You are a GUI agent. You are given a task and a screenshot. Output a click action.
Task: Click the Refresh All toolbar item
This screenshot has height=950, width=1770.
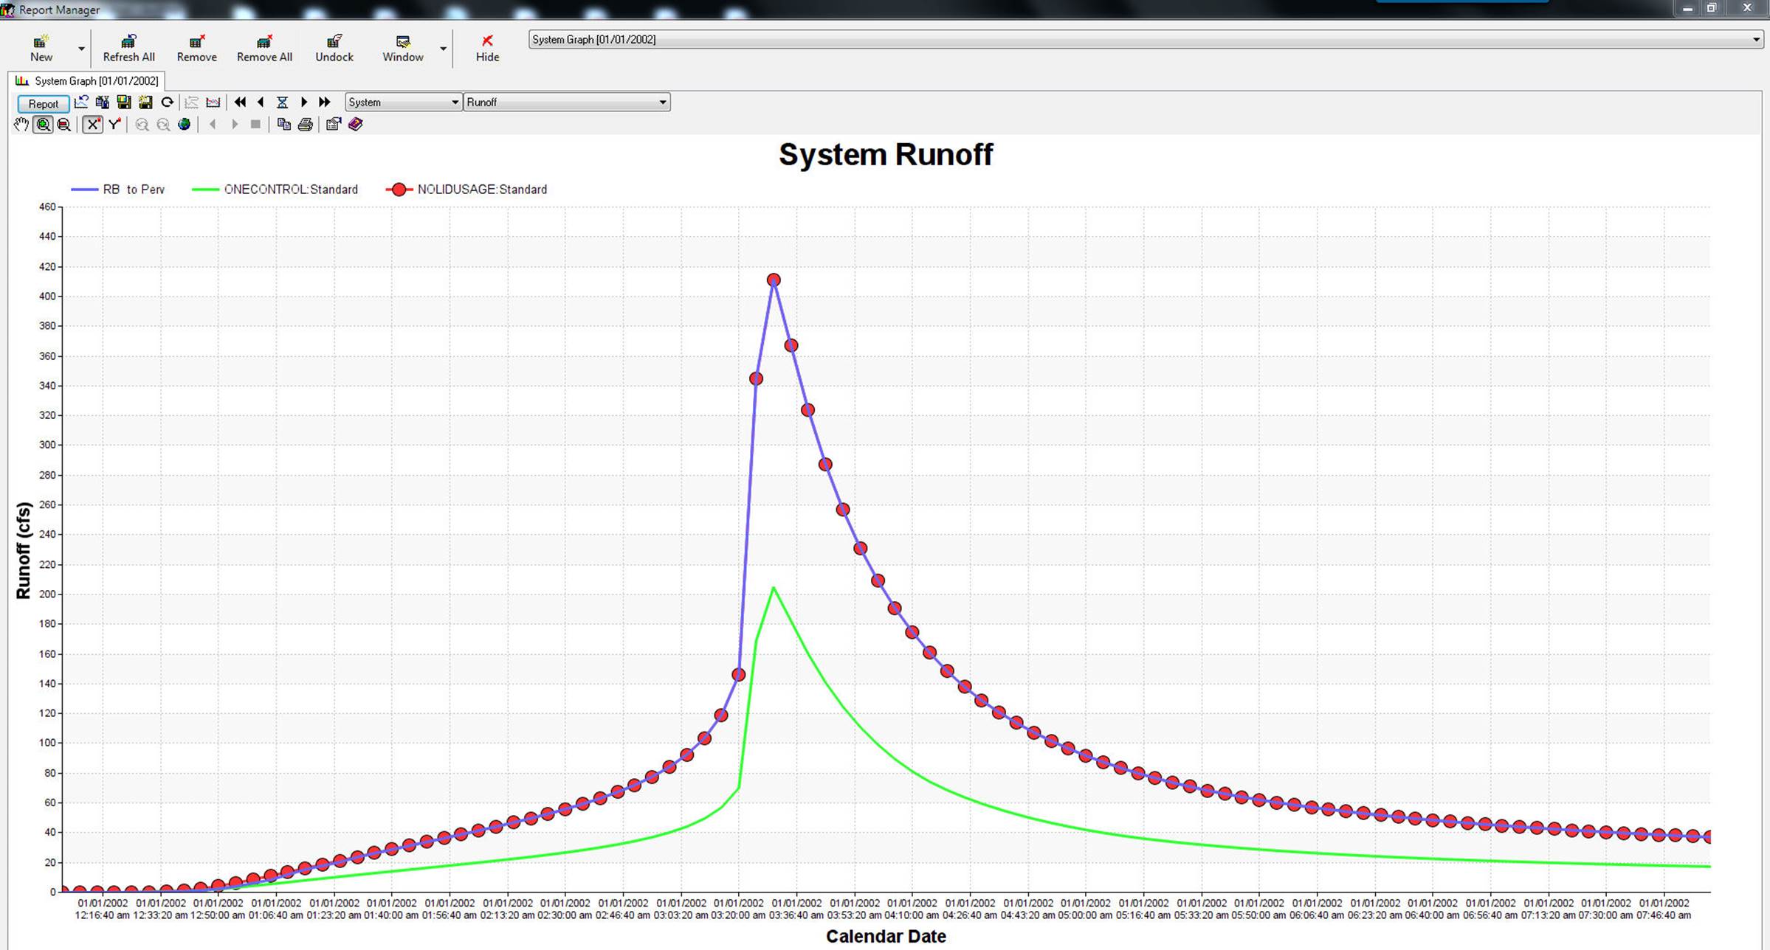tap(128, 48)
